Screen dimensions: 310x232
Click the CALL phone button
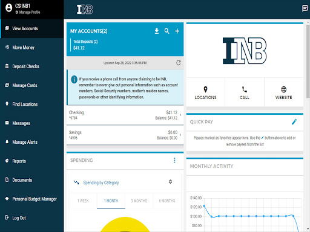coord(245,92)
